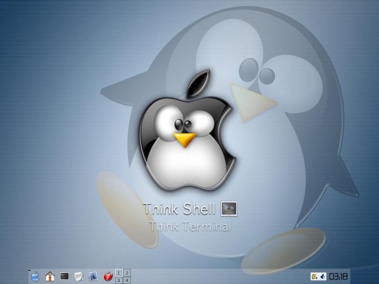This screenshot has height=284, width=379.
Task: Open the blue Apple logo main menu
Action: (x=36, y=276)
